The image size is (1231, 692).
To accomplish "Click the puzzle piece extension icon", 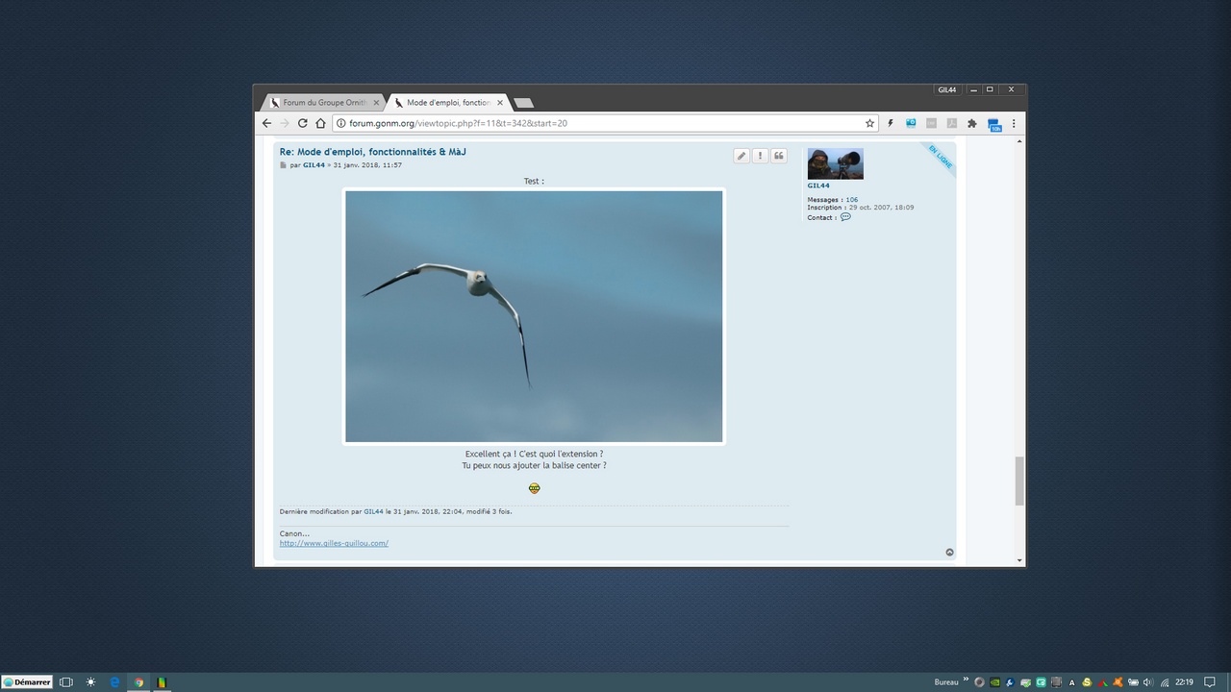I will 972,123.
